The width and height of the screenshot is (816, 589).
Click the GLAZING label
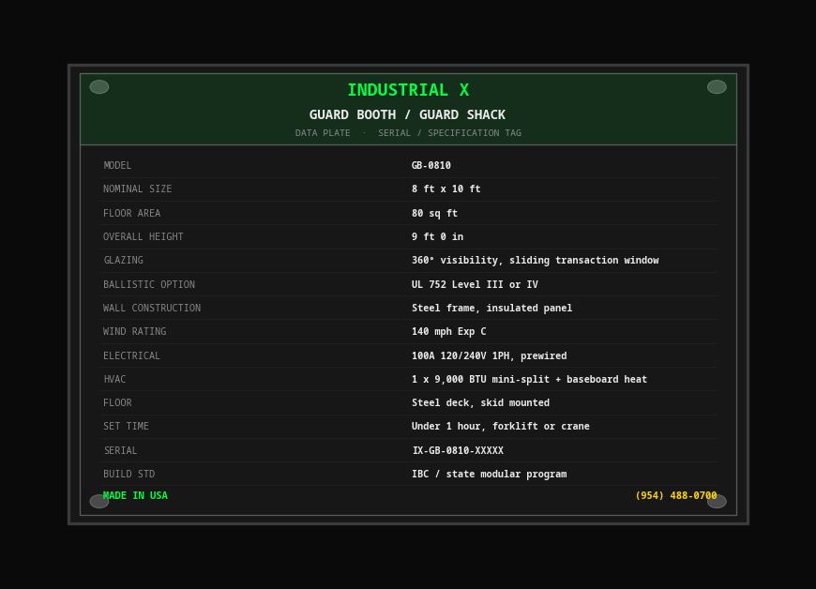[x=123, y=260]
